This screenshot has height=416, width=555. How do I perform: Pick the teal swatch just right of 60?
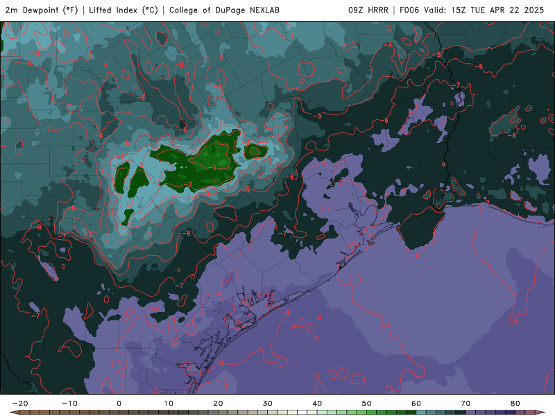tap(421, 412)
